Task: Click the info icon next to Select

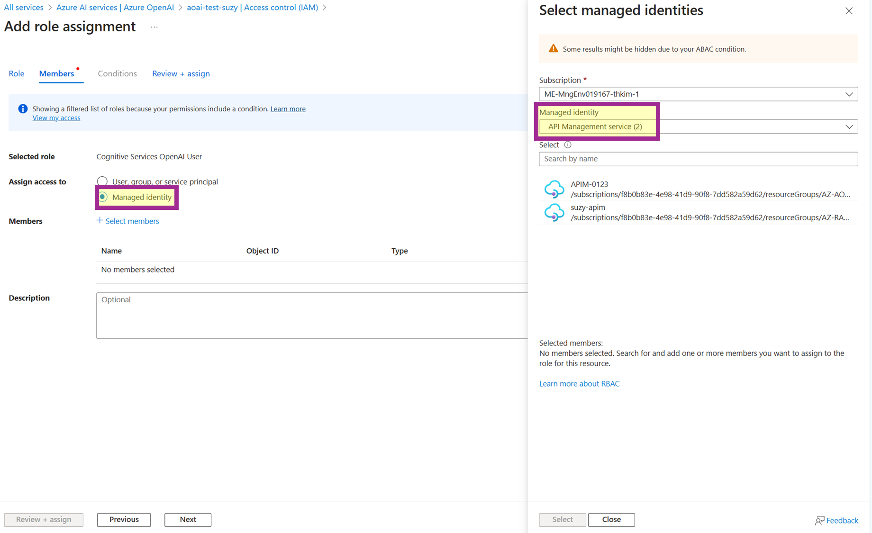Action: [567, 145]
